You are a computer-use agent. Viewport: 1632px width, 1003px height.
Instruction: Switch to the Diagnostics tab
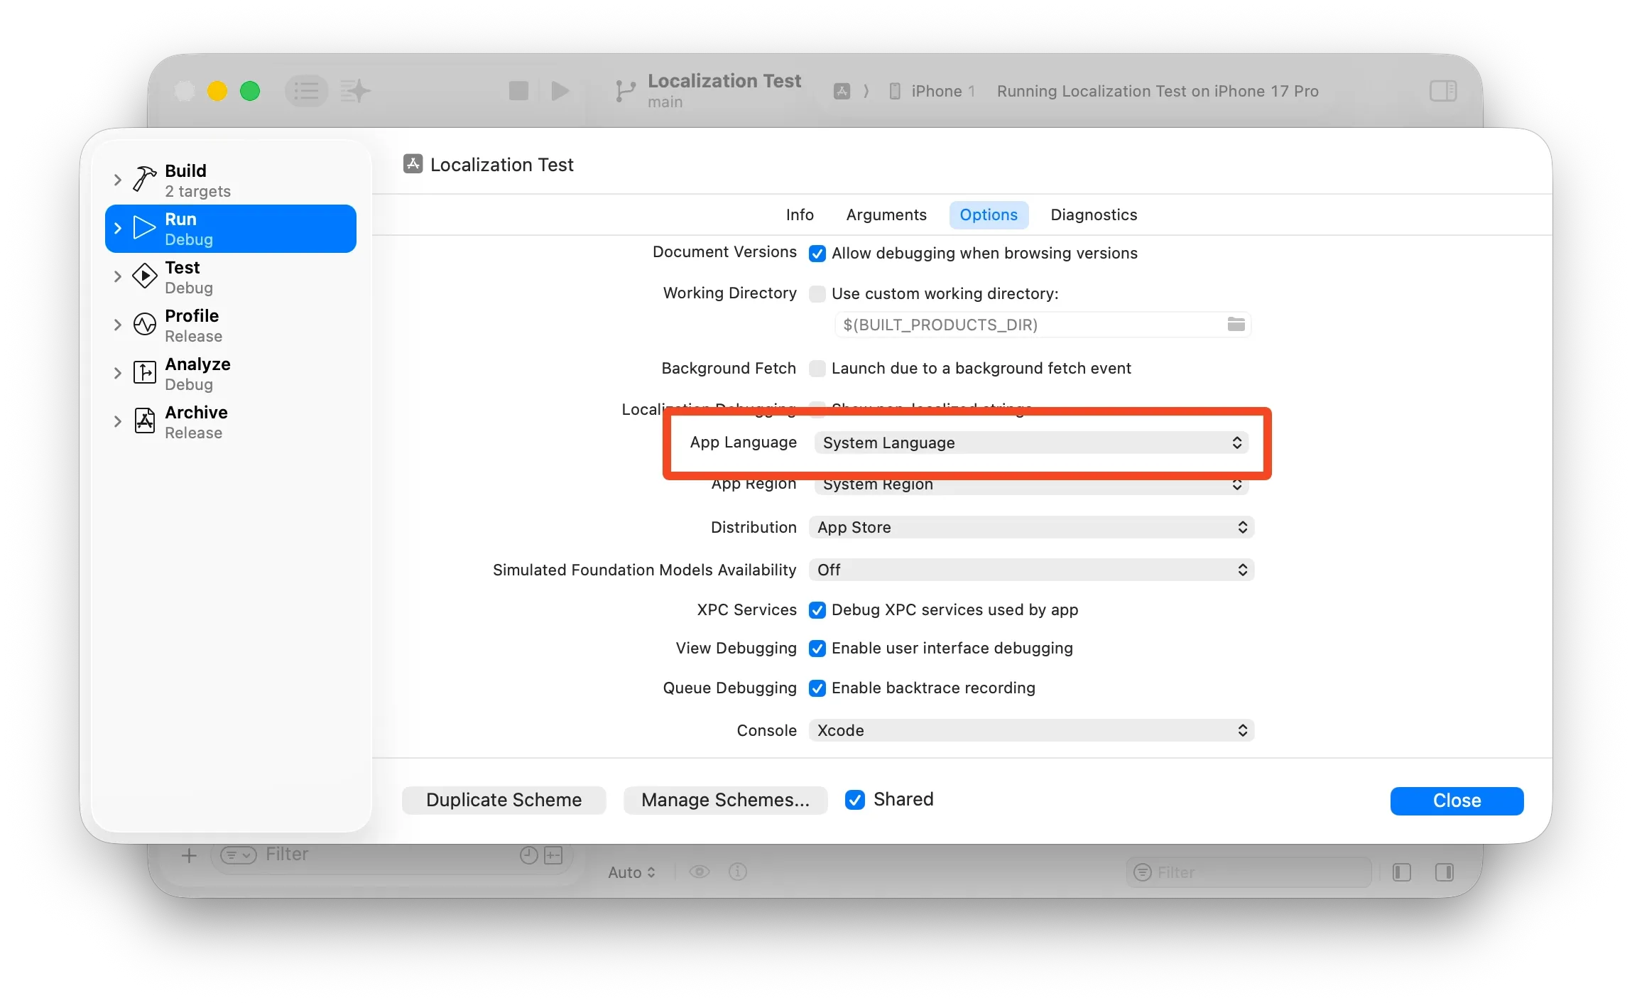coord(1093,215)
